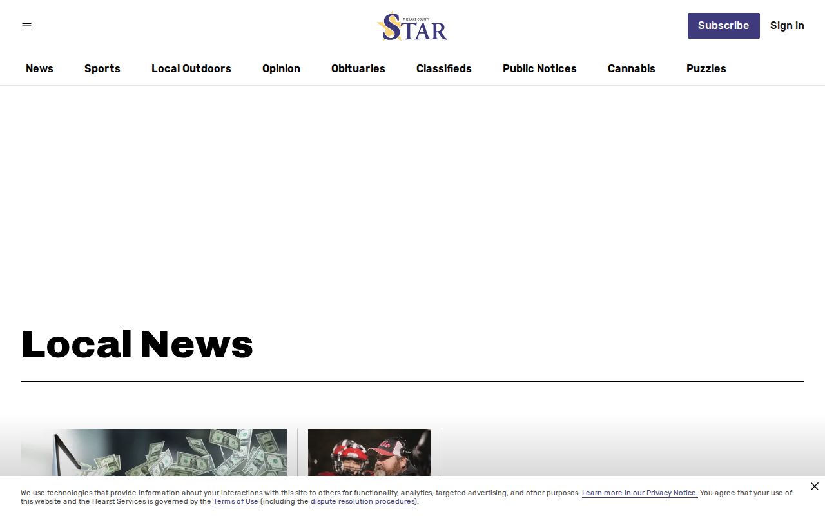Open the Cannabis section
Image resolution: width=825 pixels, height=516 pixels.
(632, 68)
